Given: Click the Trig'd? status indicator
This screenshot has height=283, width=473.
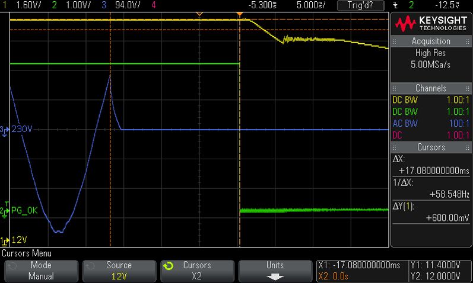Looking at the screenshot, I should click(x=360, y=5).
